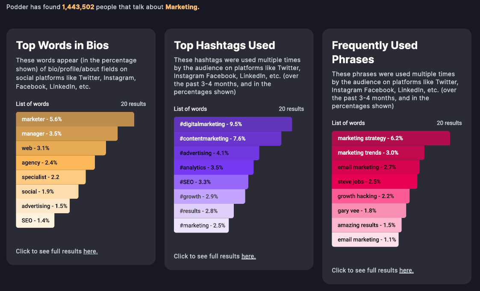
Task: Select the 'email marketing - 1.1%' phrase bar
Action: [x=365, y=240]
